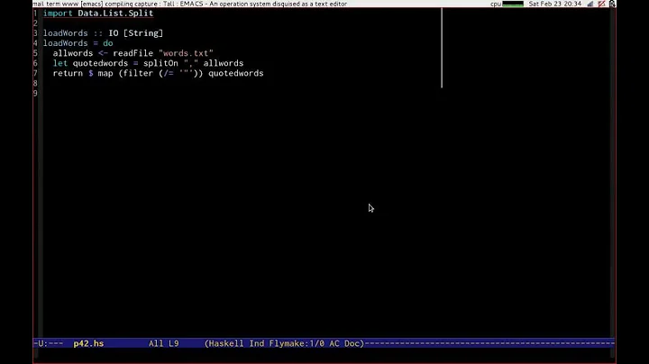
Task: Select the "[emacs]" workspace label
Action: coord(92,4)
